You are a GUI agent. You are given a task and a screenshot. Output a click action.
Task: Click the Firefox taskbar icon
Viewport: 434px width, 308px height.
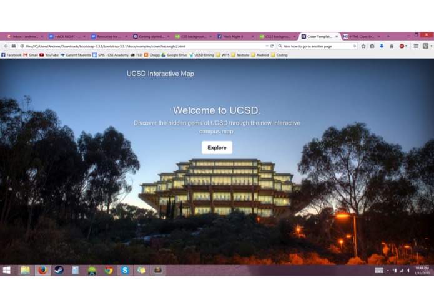[x=42, y=270]
